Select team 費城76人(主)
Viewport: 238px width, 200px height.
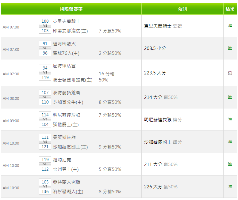point(66,53)
